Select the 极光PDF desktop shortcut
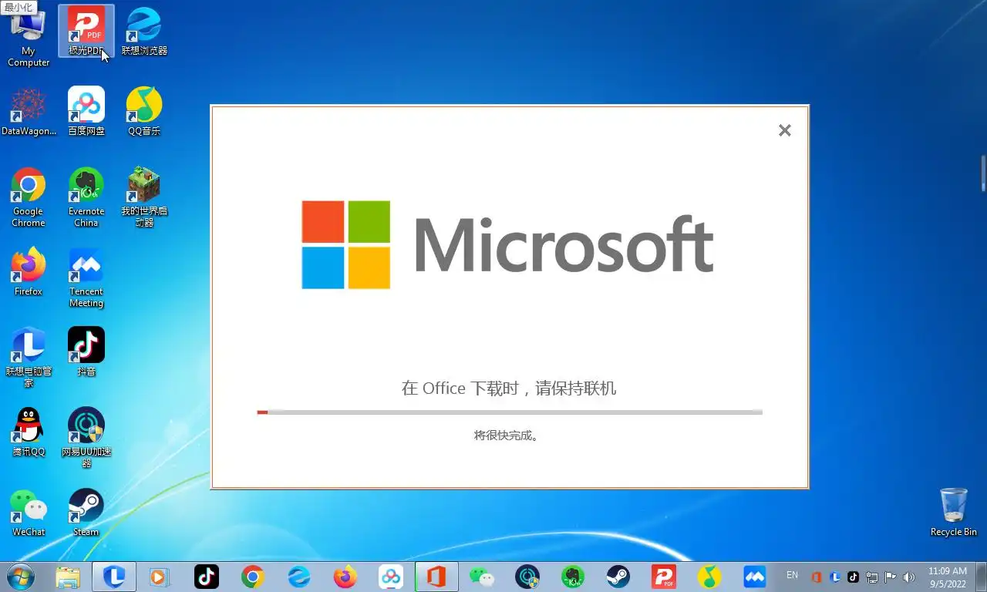 coord(86,32)
